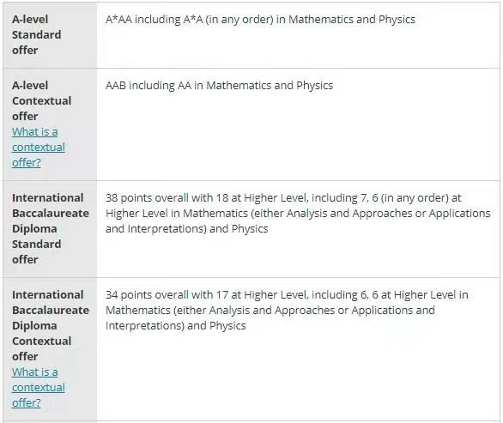503x423 pixels.
Task: Click 'Interpretations) and Physics' in the 34-point row
Action: coord(176,326)
